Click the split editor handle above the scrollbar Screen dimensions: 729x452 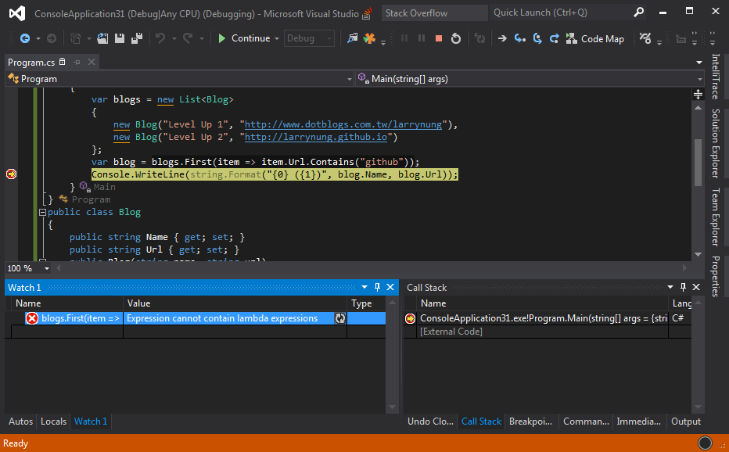(698, 95)
